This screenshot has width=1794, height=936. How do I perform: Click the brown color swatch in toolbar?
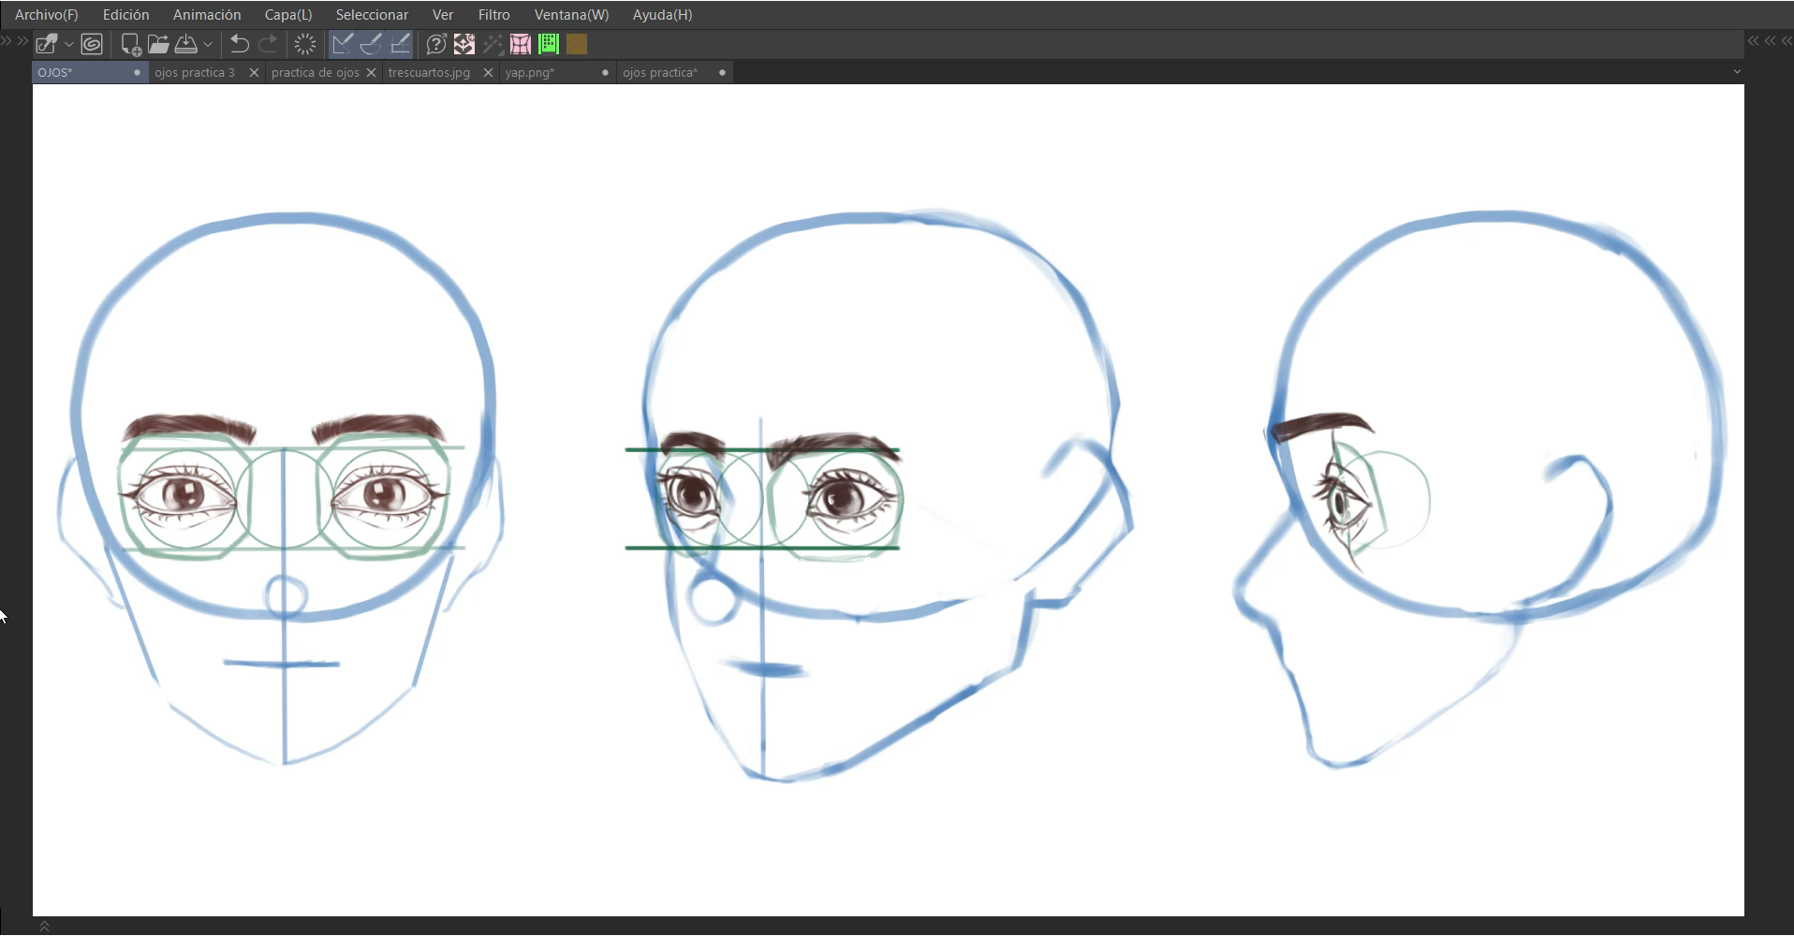(x=577, y=44)
